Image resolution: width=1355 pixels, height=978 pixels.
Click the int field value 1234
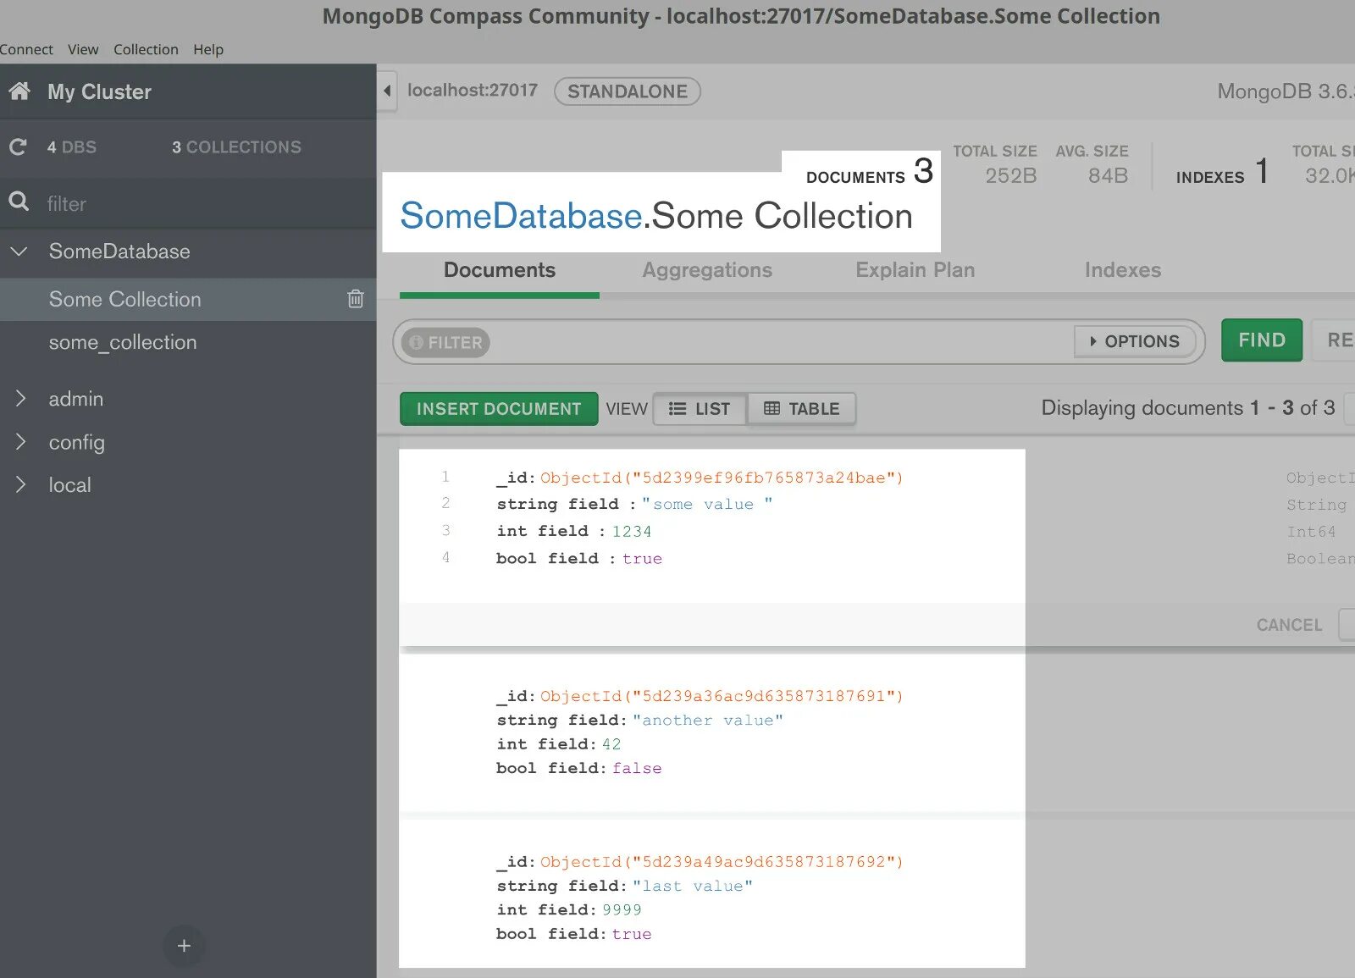pos(632,531)
